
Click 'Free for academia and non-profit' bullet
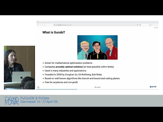tap(61, 82)
